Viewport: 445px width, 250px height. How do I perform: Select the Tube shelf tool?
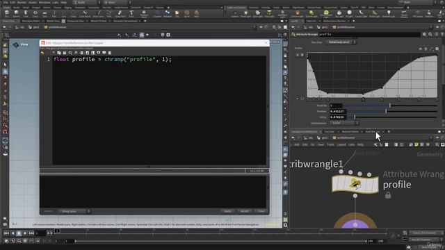point(26,13)
